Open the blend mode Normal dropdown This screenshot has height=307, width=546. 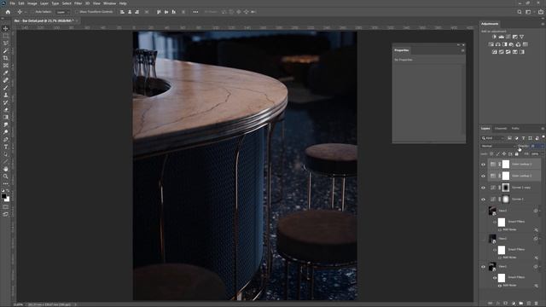[498, 146]
